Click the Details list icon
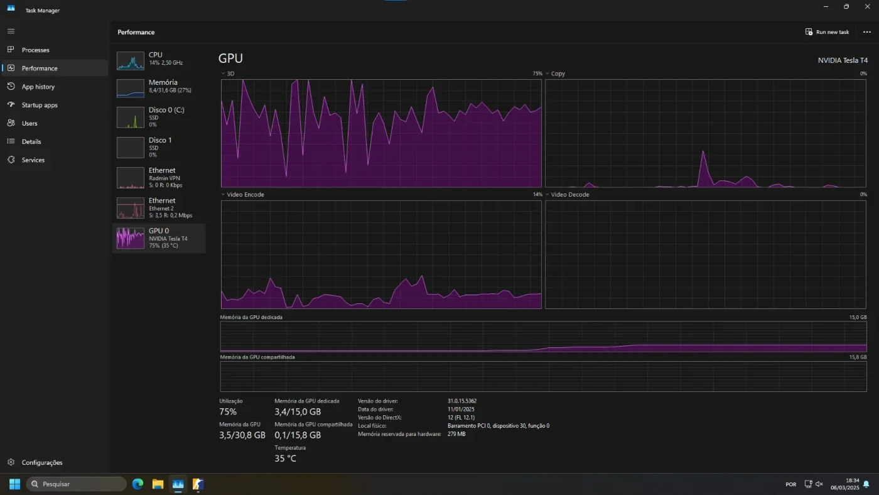 point(11,141)
